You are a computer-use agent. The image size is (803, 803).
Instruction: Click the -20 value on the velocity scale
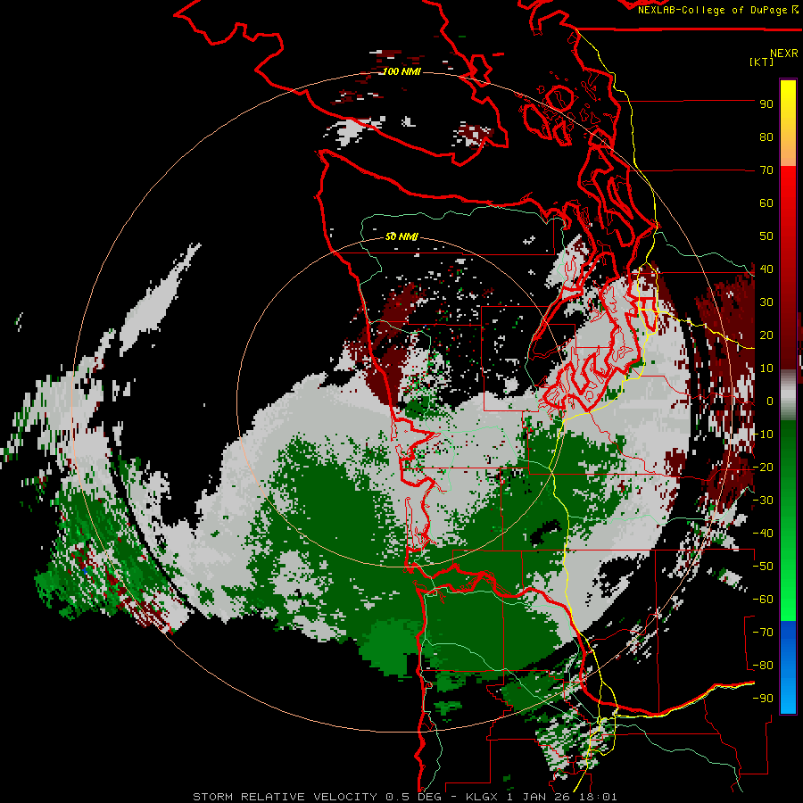tap(763, 467)
